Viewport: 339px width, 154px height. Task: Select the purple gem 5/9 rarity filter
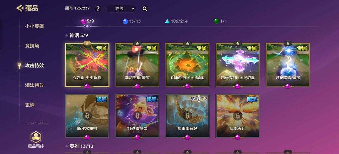coord(87,21)
